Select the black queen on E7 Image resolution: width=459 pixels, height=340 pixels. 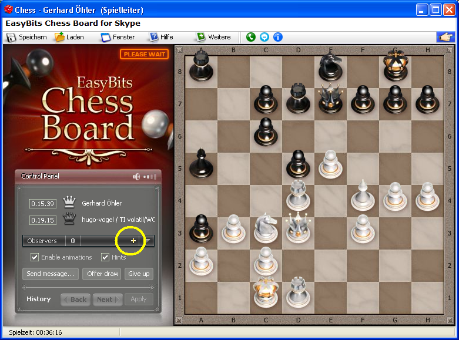point(330,99)
